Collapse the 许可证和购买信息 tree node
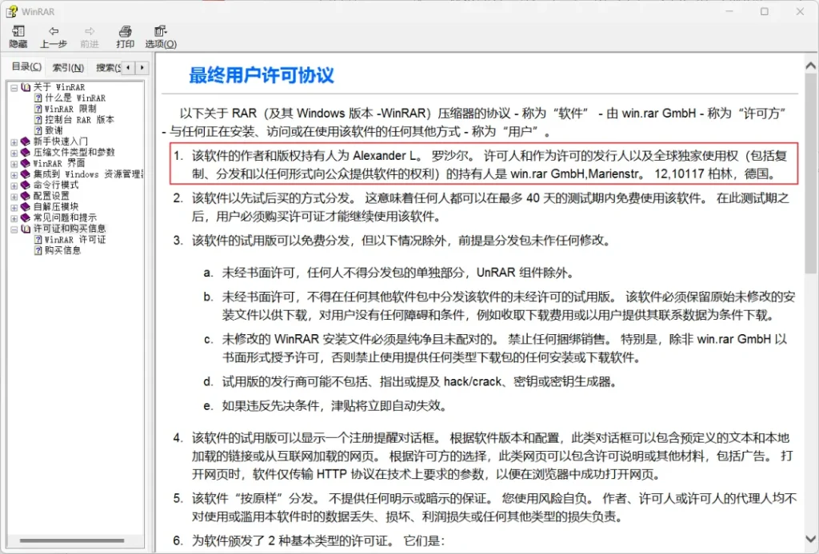This screenshot has height=554, width=819. [x=14, y=229]
